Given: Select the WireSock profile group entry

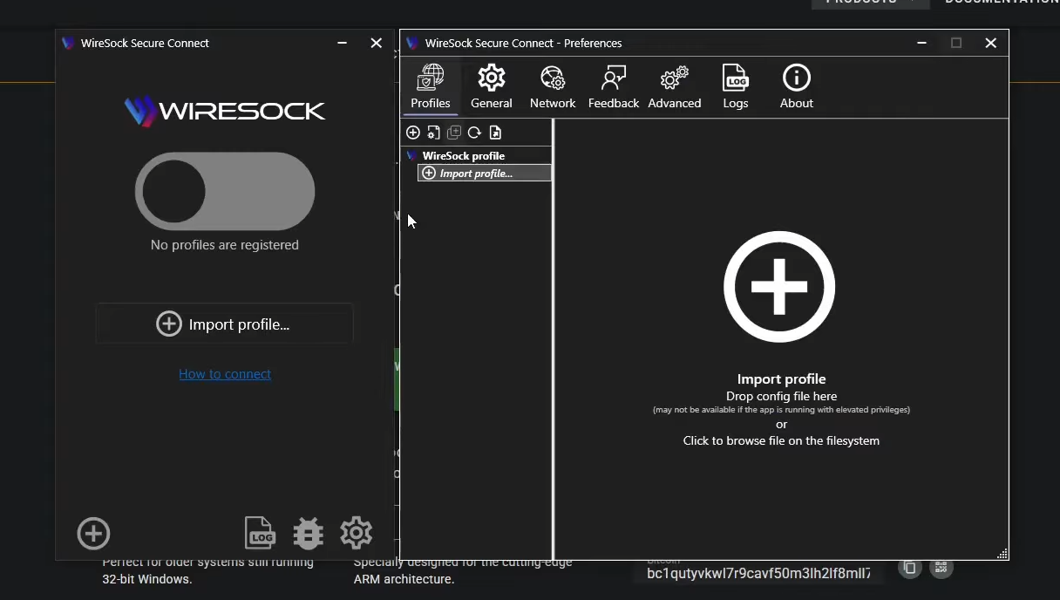Looking at the screenshot, I should point(463,155).
